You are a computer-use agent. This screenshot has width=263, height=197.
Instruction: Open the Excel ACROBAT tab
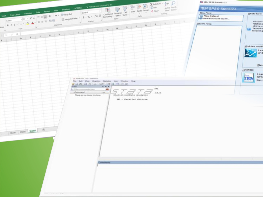click(x=78, y=8)
